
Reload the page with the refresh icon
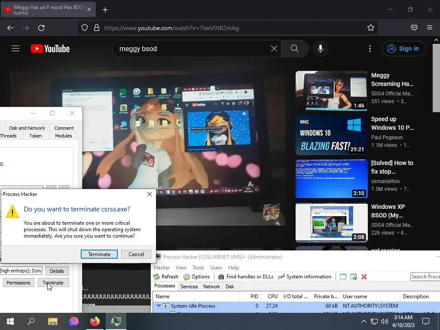[x=41, y=28]
